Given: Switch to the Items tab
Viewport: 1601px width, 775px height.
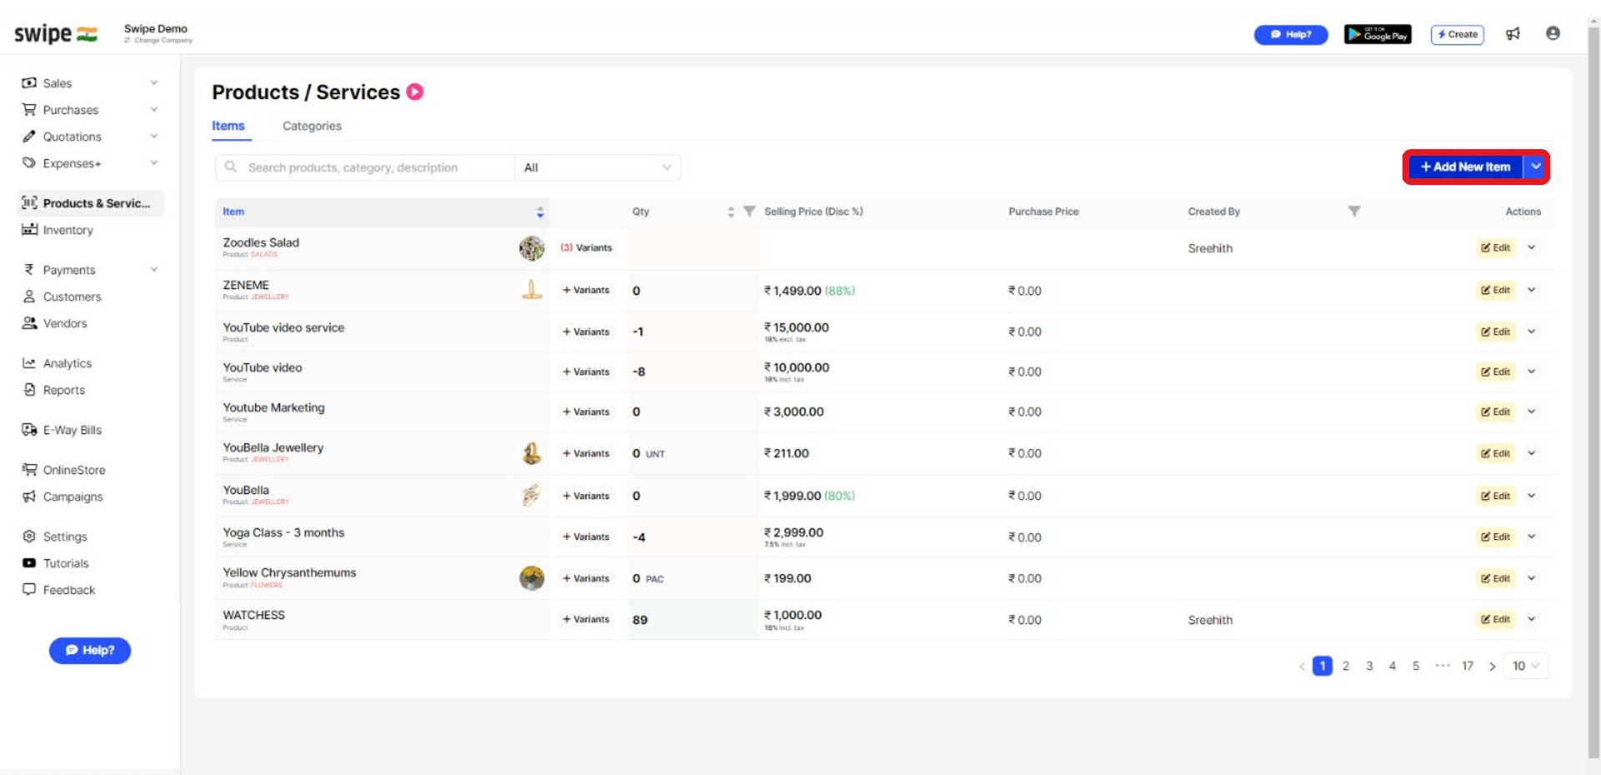Looking at the screenshot, I should click(228, 126).
